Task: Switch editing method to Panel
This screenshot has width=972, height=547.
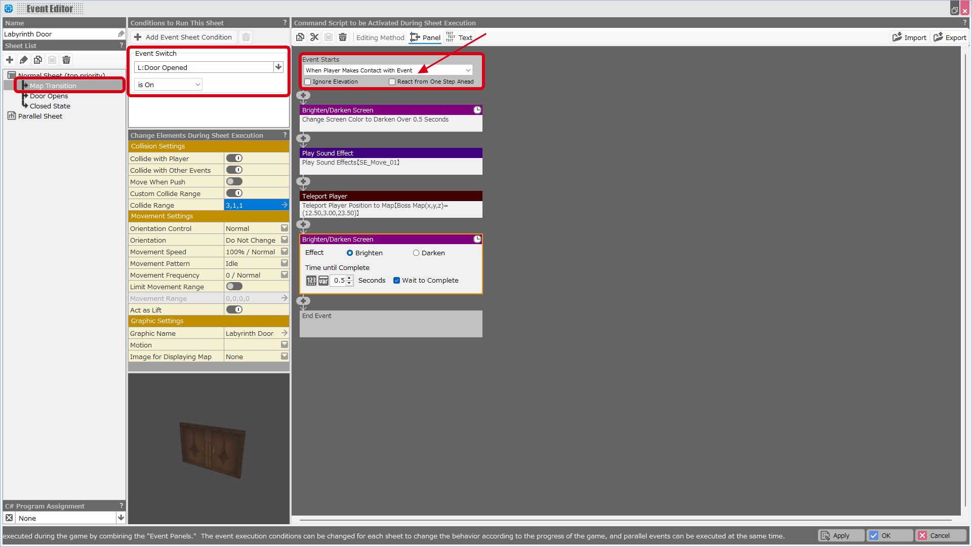Action: tap(425, 37)
